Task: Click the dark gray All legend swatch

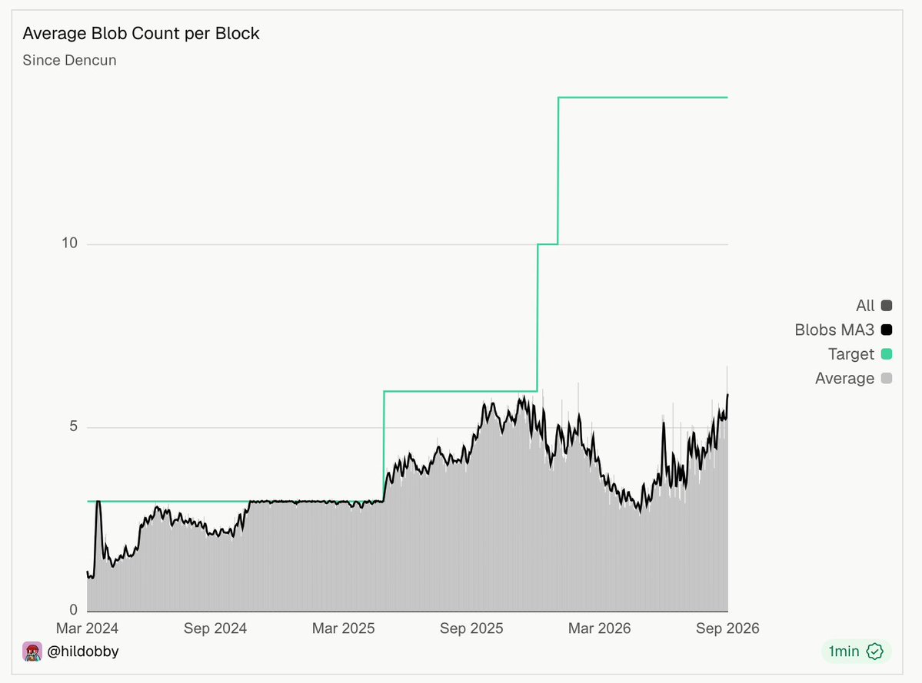Action: [887, 305]
